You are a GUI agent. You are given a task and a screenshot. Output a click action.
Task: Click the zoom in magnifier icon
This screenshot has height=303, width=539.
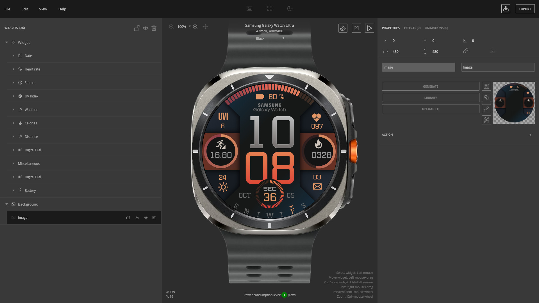[195, 27]
